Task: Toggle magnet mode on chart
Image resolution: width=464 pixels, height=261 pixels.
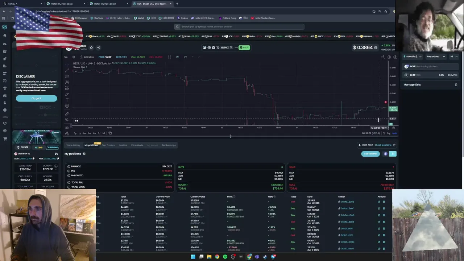Action: click(67, 127)
